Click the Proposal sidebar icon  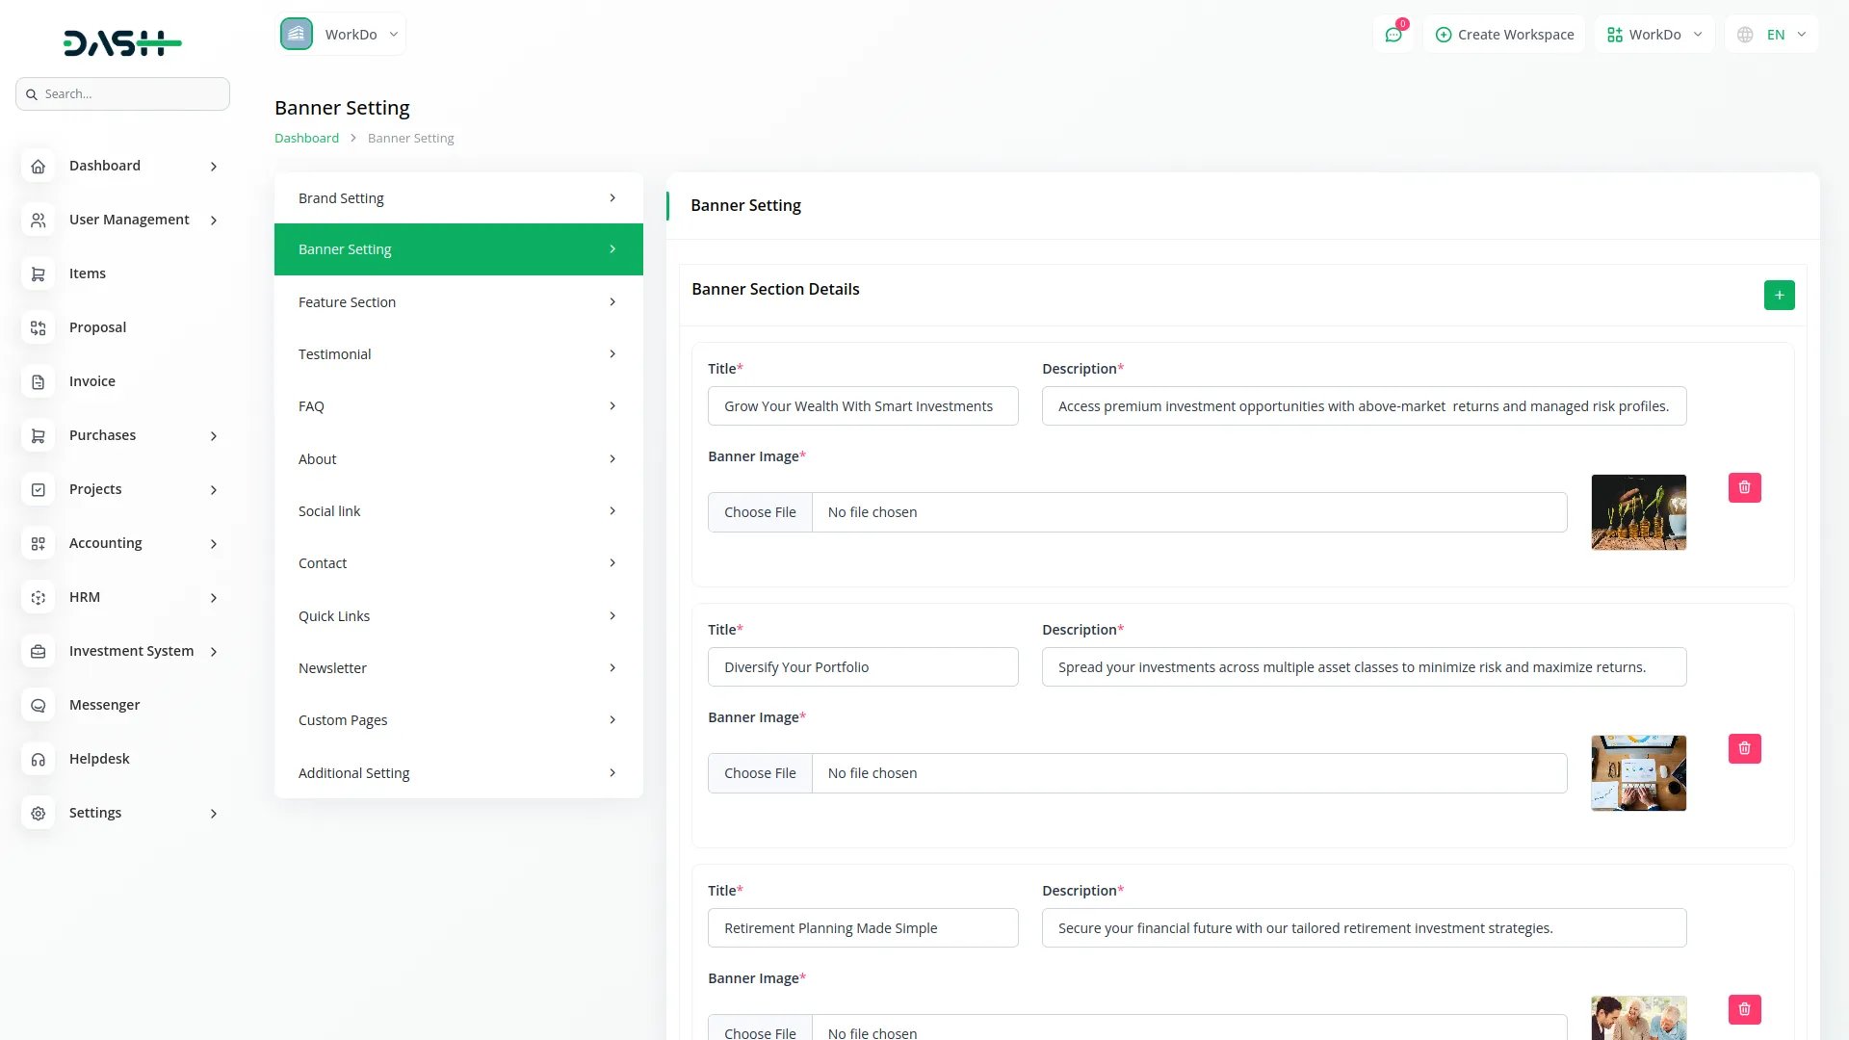click(x=39, y=328)
